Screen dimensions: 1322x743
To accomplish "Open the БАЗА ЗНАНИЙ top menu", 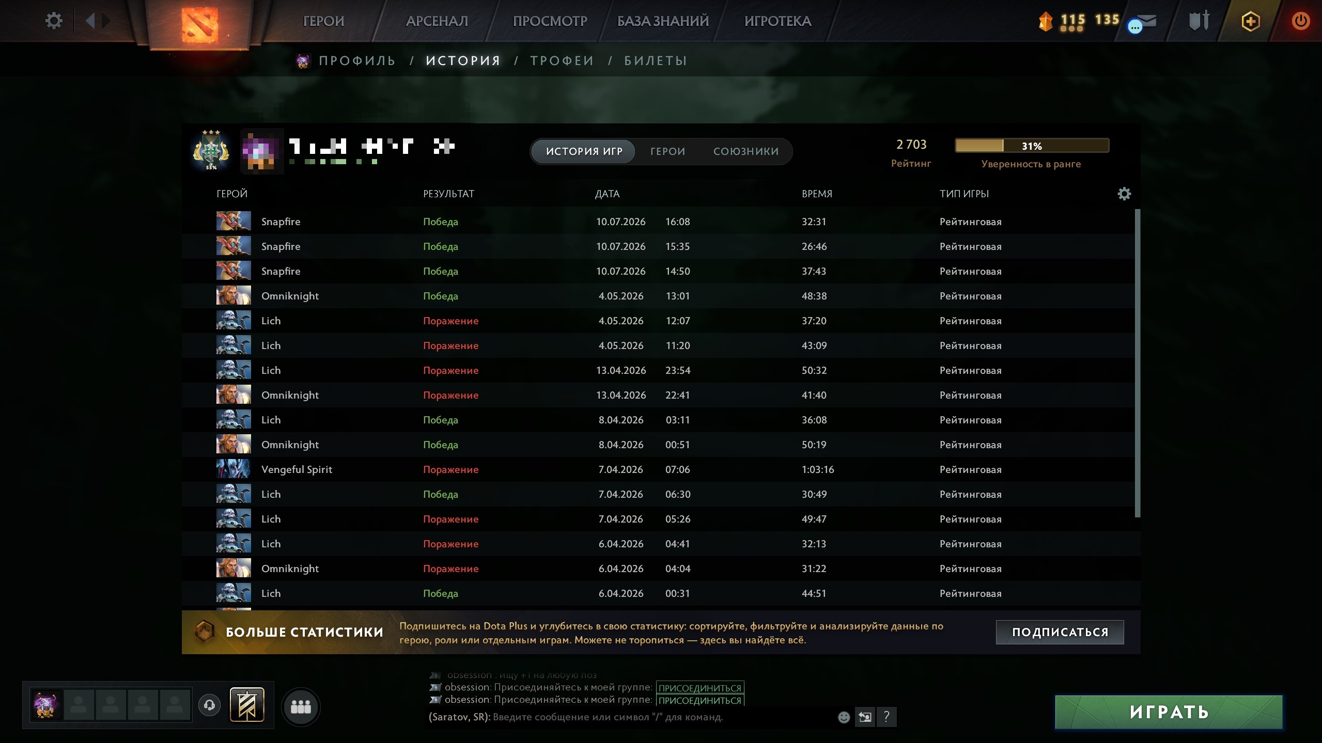I will point(663,21).
